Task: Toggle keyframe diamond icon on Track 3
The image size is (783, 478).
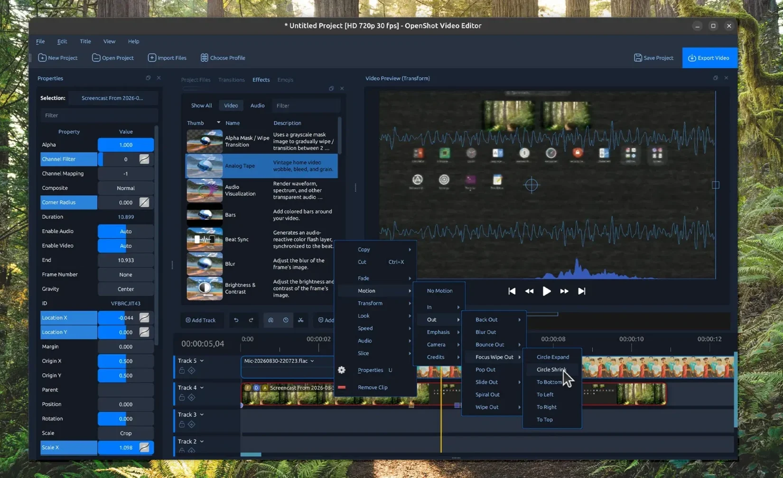Action: (x=192, y=424)
